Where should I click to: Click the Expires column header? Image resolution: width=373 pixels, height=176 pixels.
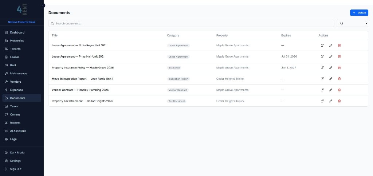[x=286, y=35]
